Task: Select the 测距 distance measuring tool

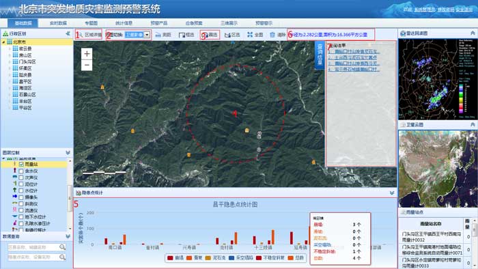Action: (x=163, y=35)
